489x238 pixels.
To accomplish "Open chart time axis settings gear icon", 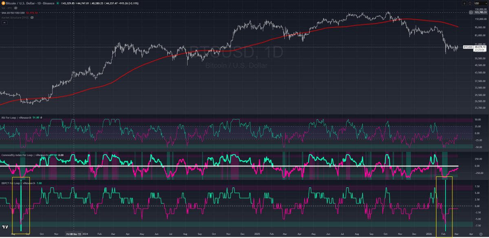I will [480, 234].
